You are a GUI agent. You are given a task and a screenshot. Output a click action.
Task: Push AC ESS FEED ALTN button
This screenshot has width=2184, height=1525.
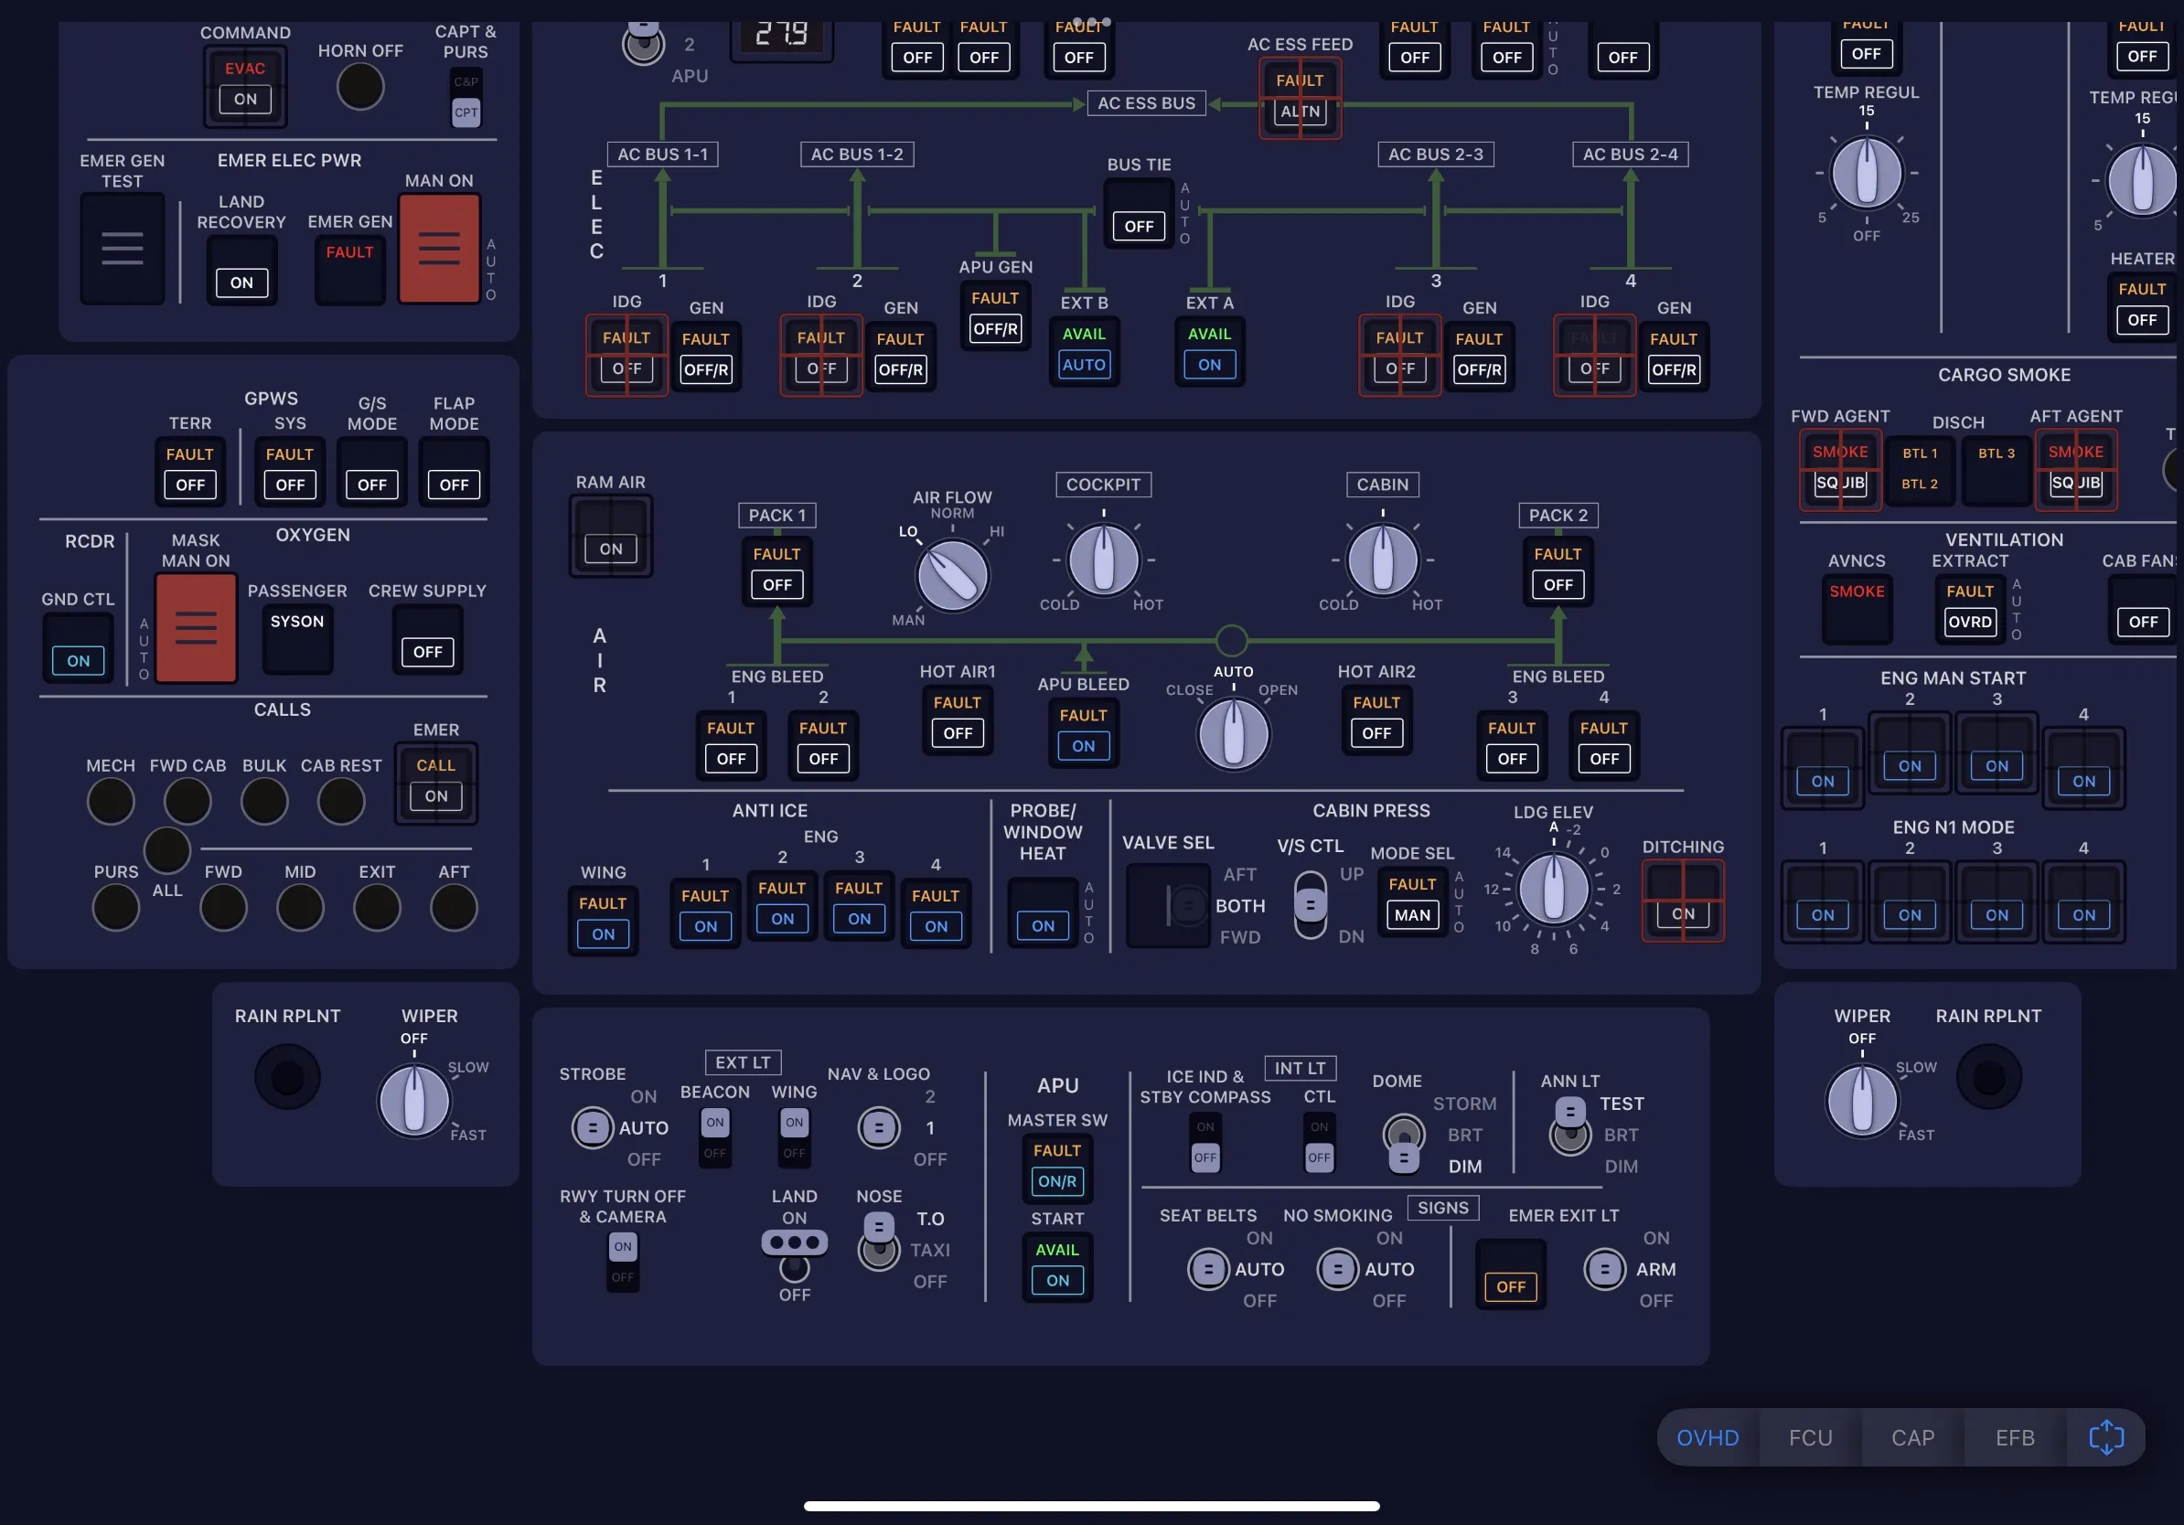click(1301, 98)
